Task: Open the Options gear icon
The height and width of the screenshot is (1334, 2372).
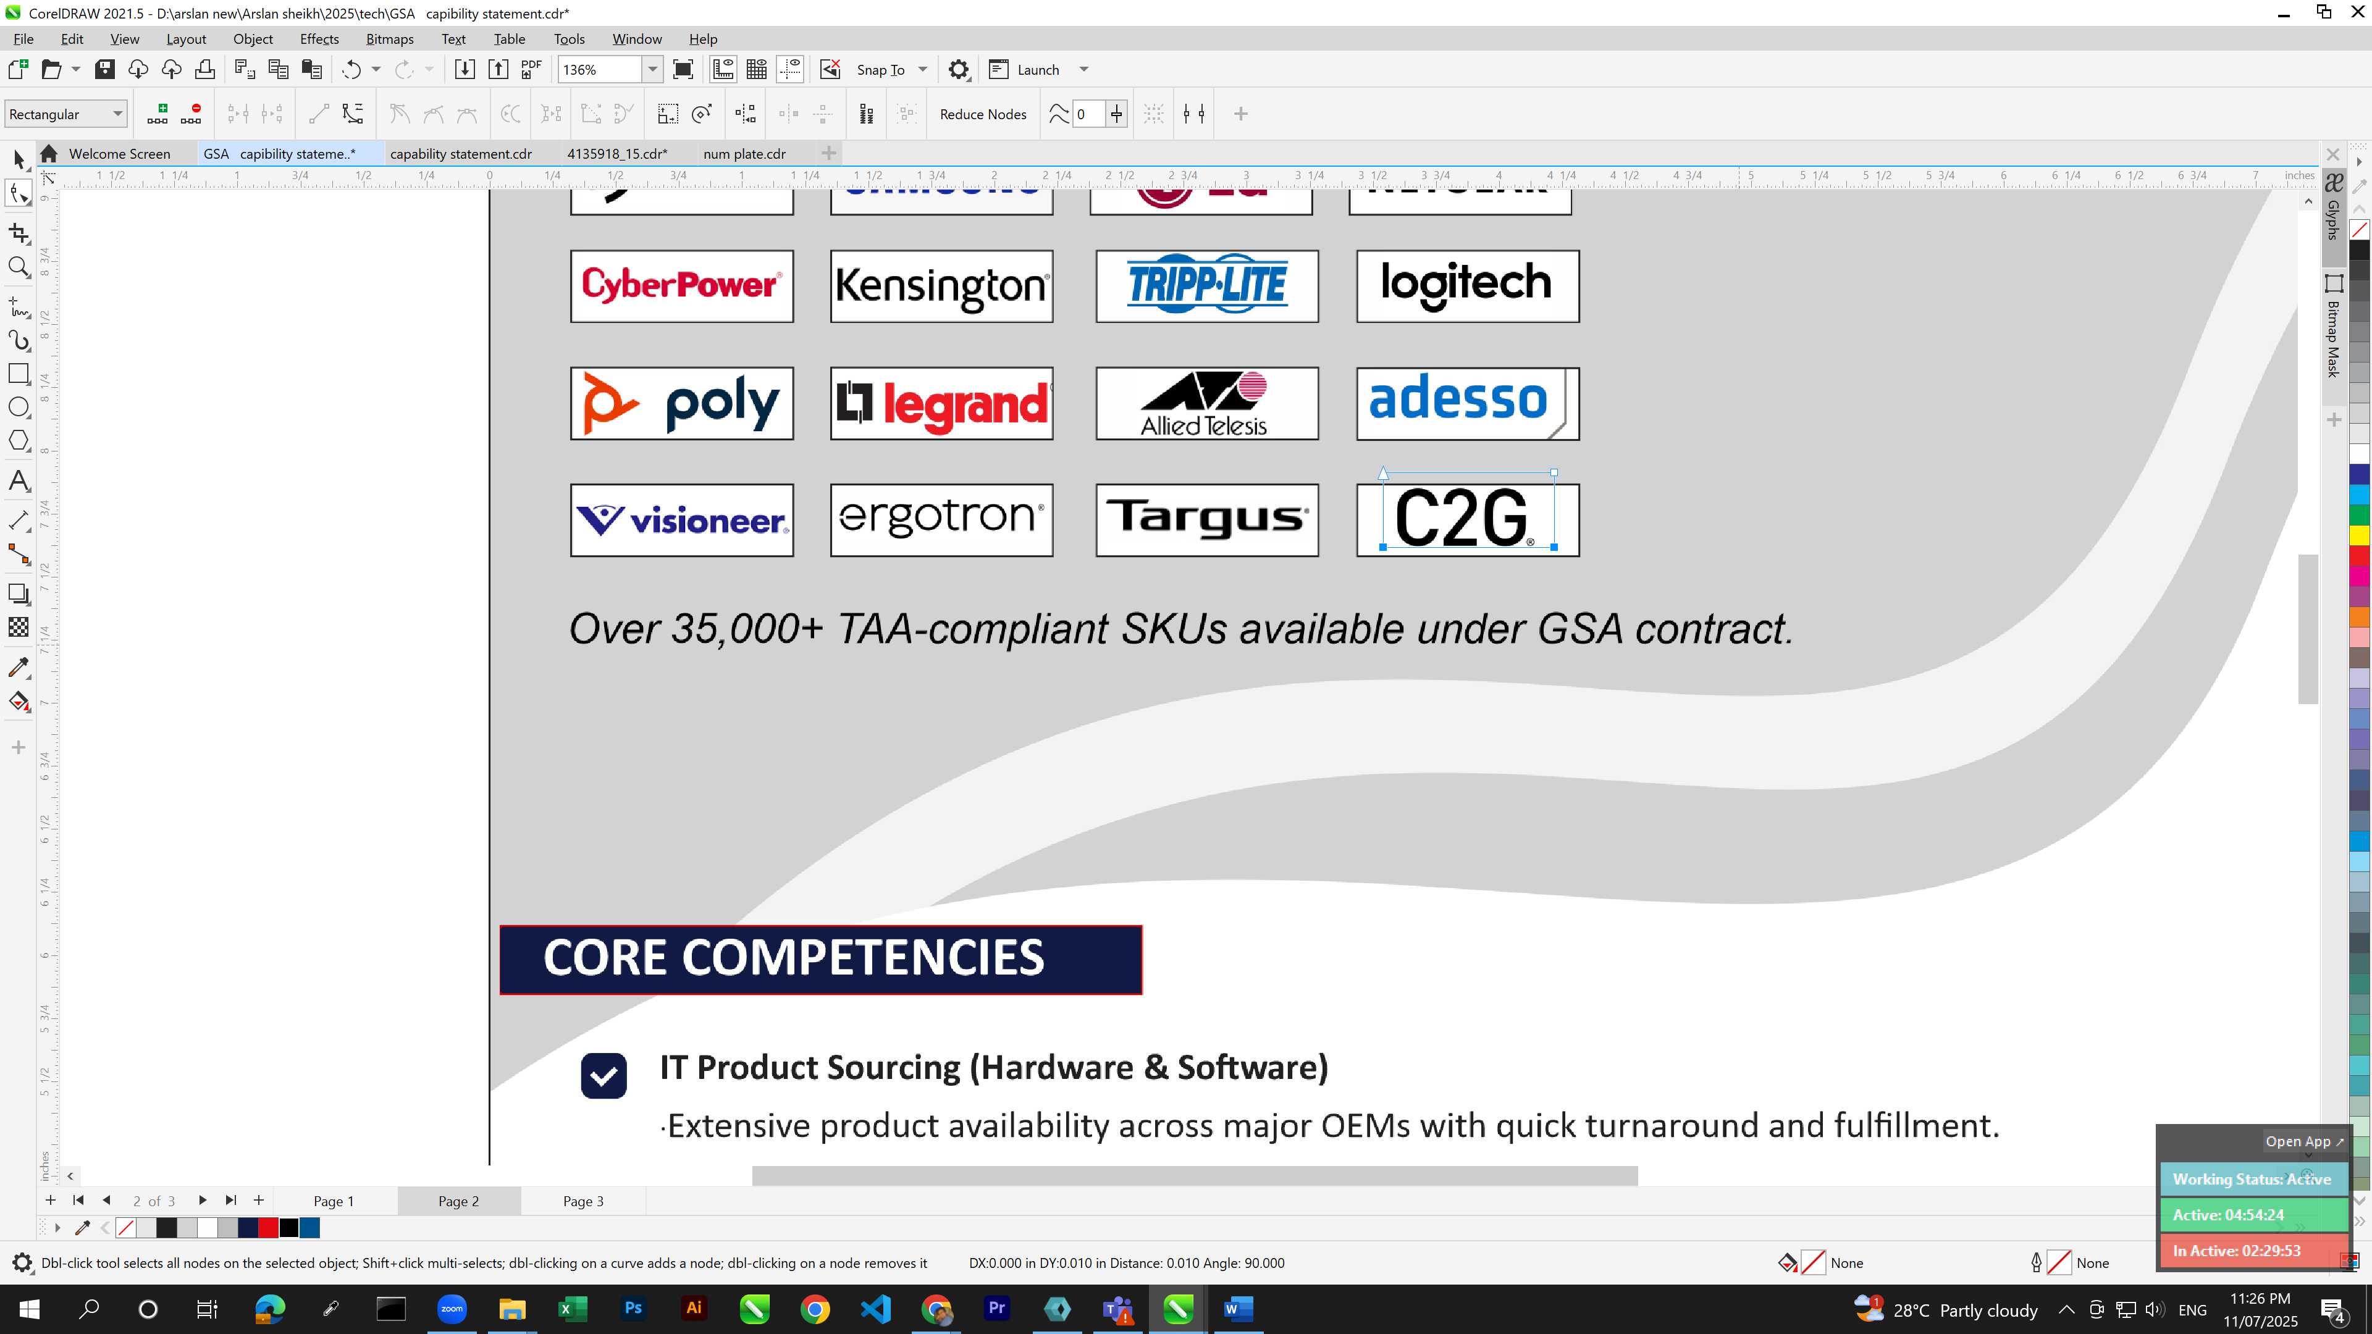Action: point(959,69)
